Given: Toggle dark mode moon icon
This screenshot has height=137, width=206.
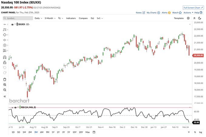Looking at the screenshot, I should point(200,18).
